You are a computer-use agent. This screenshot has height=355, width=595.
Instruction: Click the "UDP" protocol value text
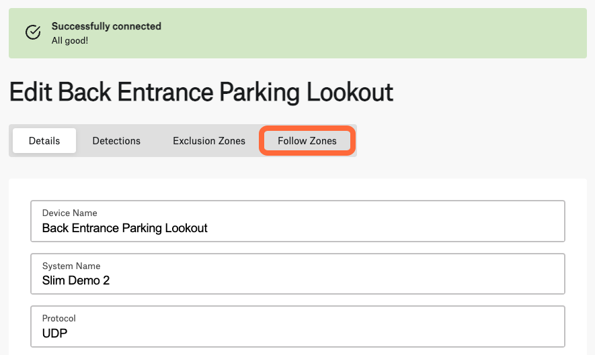(x=54, y=334)
